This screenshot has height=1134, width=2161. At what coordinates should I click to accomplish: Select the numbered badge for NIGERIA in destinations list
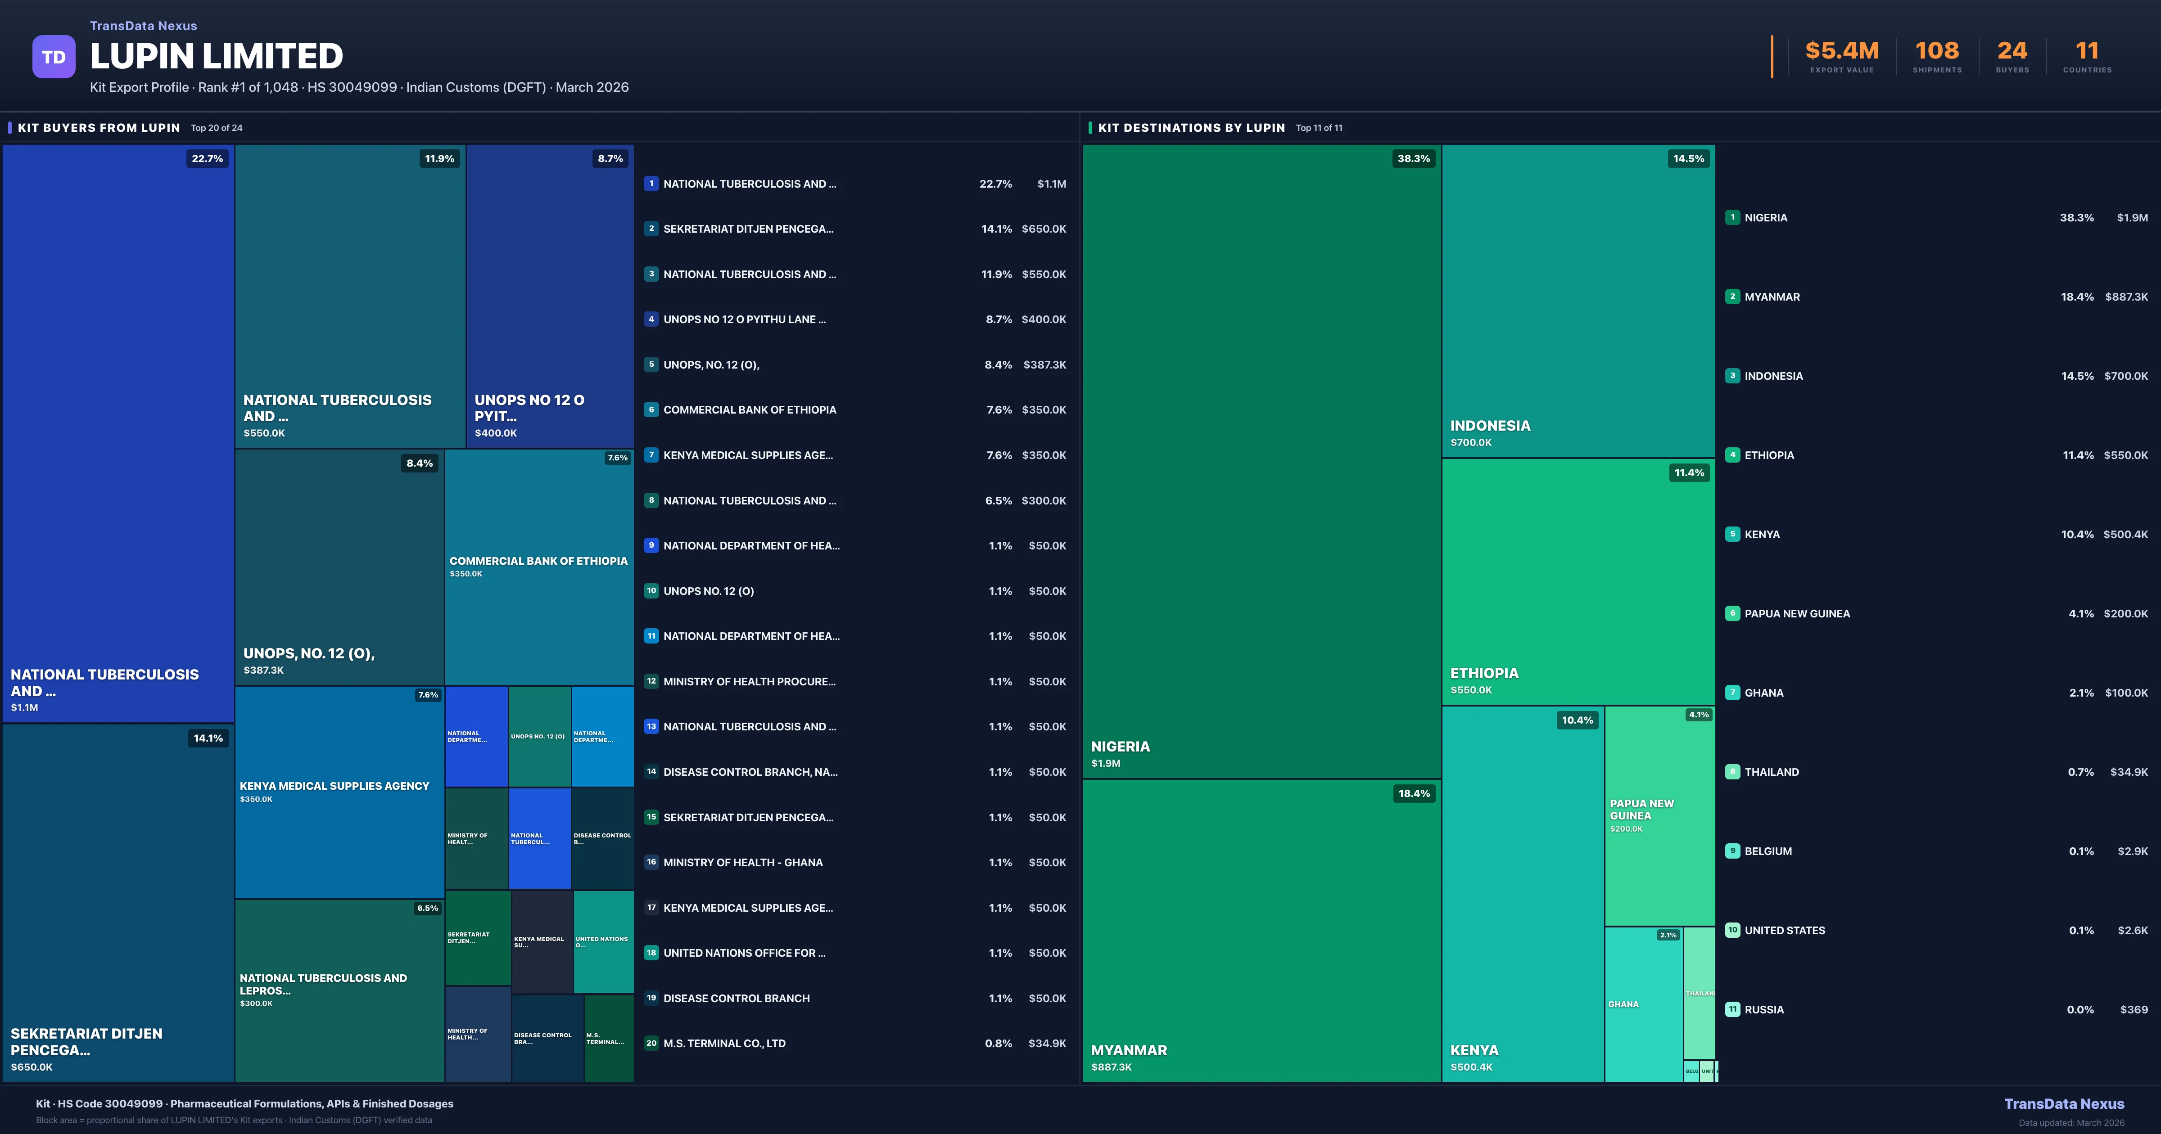click(1733, 217)
